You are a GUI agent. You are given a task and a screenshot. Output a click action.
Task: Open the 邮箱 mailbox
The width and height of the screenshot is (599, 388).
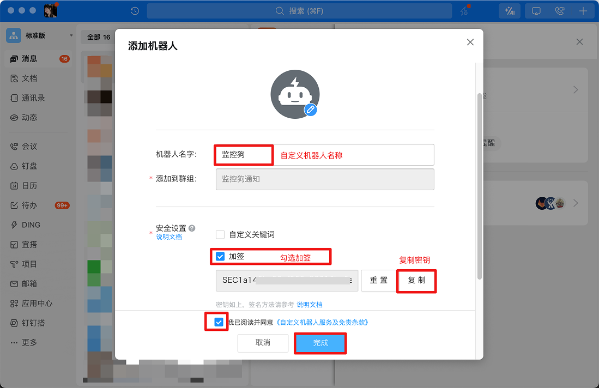tap(30, 283)
